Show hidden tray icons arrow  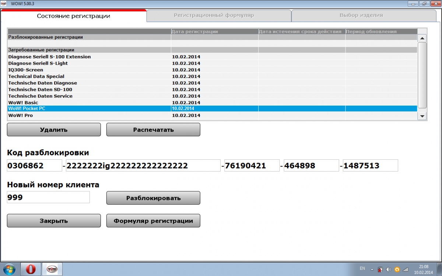(373, 269)
